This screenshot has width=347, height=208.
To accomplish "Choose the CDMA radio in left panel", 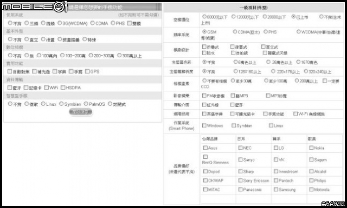I will tap(93, 23).
